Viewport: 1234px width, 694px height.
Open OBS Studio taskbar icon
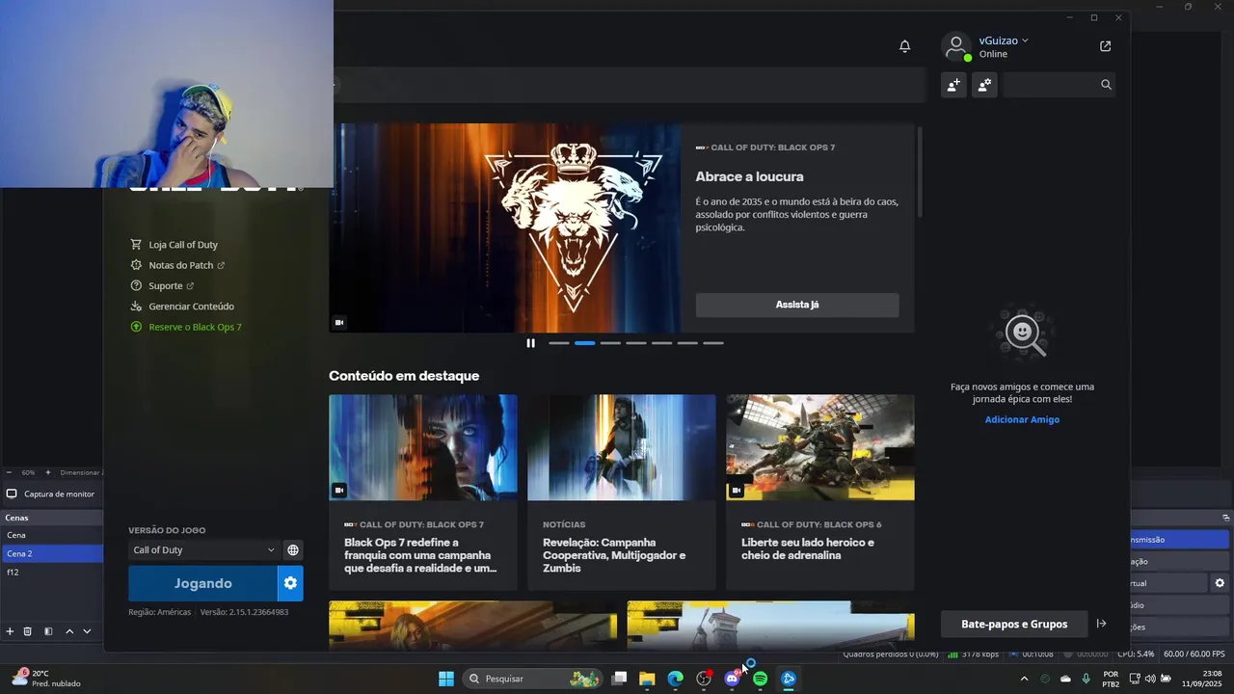tap(704, 679)
